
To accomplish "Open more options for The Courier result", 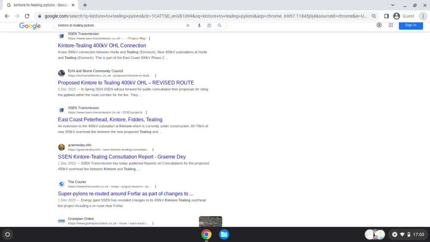I will [x=156, y=187].
